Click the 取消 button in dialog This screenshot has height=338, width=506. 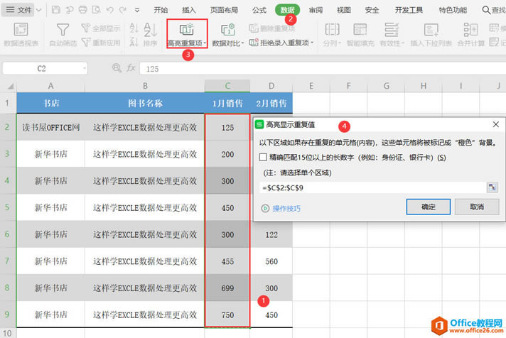[477, 207]
